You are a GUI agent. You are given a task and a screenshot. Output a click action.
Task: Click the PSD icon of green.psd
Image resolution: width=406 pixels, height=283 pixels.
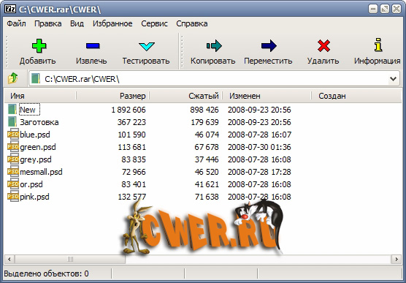pos(13,147)
